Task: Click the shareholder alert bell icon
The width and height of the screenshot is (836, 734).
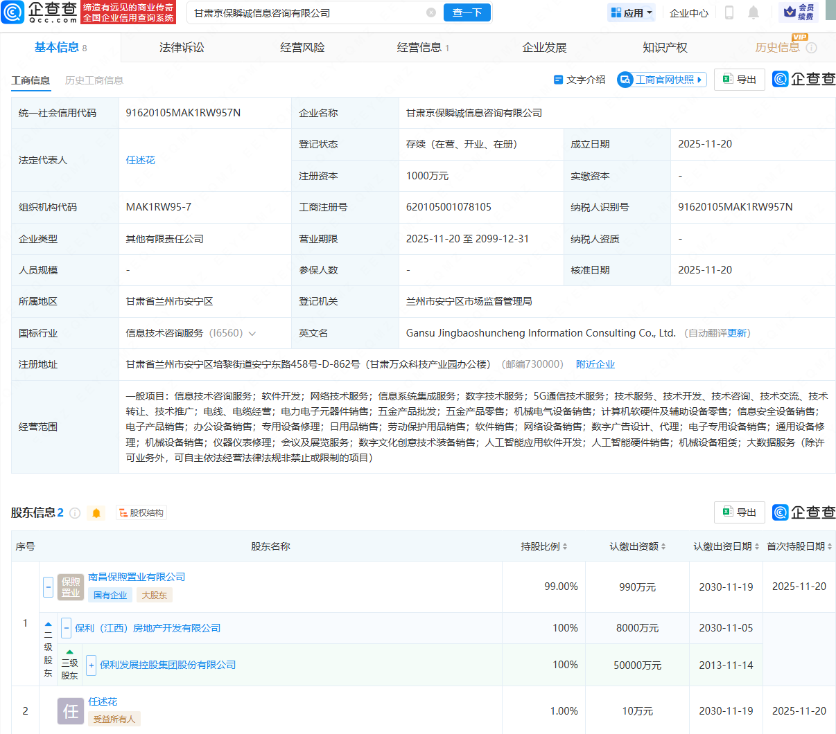Action: (x=96, y=513)
